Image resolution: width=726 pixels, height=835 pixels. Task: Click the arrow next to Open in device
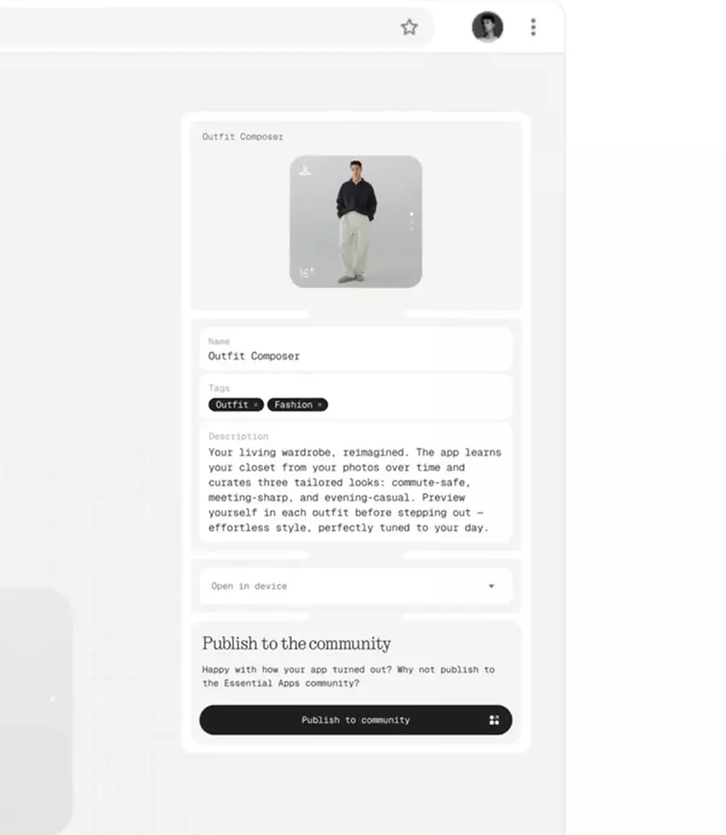pyautogui.click(x=491, y=585)
